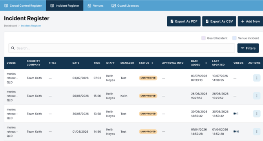Click Unapproved badge in the 26/06/2026 row
This screenshot has width=263, height=141.
[x=148, y=96]
